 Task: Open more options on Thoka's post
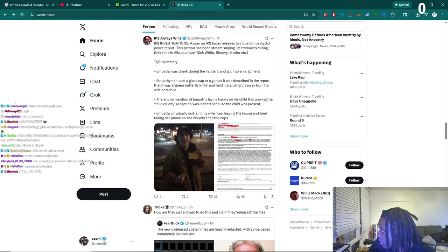(273, 207)
